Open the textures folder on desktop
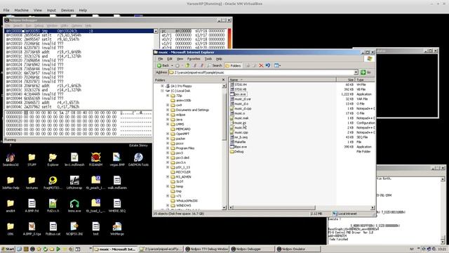The image size is (449, 253). coord(32,183)
